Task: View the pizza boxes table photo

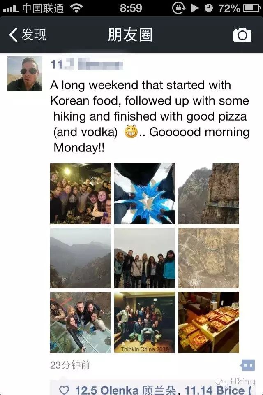Action: (x=209, y=322)
